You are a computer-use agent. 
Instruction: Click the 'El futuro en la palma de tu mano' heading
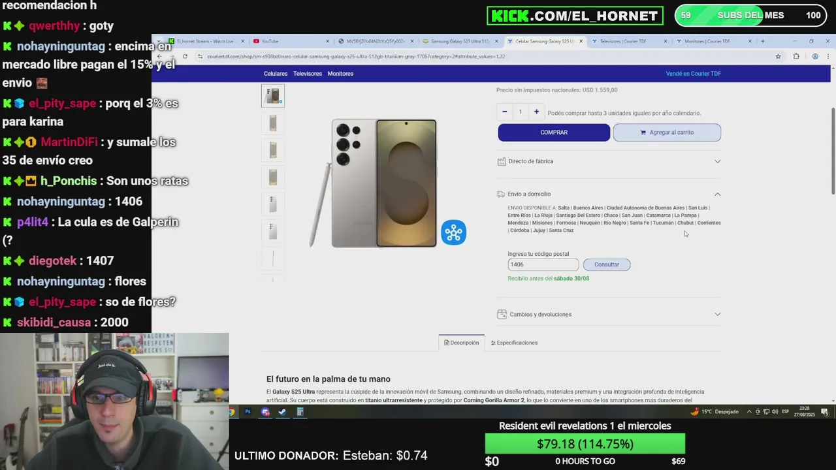(x=329, y=379)
